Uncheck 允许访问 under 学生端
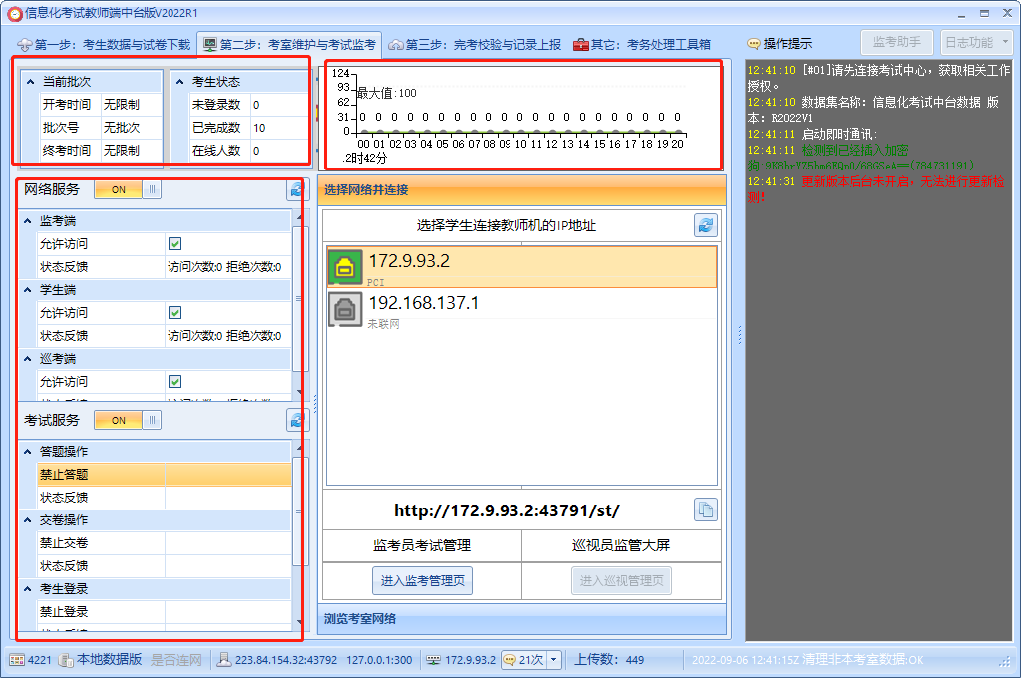Image resolution: width=1021 pixels, height=678 pixels. [x=175, y=313]
